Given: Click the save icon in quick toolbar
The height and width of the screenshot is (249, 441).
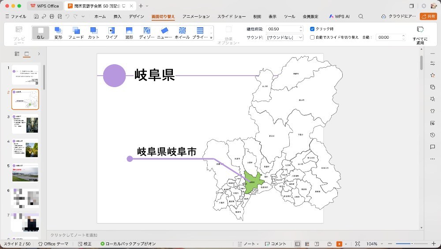Looking at the screenshot, I should click(x=36, y=17).
